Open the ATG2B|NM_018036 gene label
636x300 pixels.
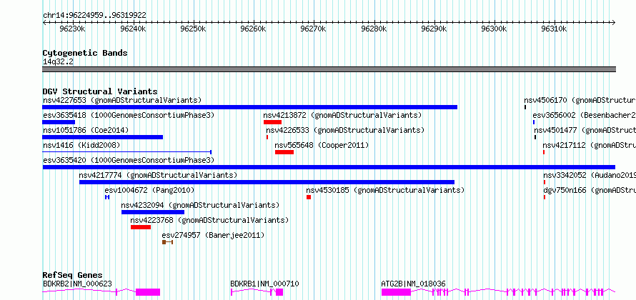point(414,284)
